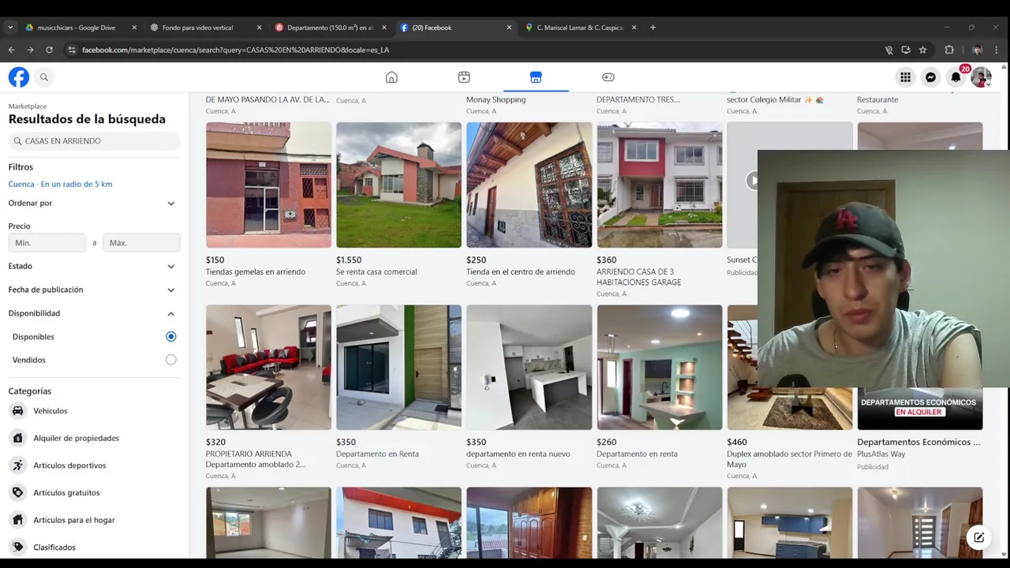Image resolution: width=1010 pixels, height=568 pixels.
Task: Open Chrome three-dot menu
Action: coord(997,50)
